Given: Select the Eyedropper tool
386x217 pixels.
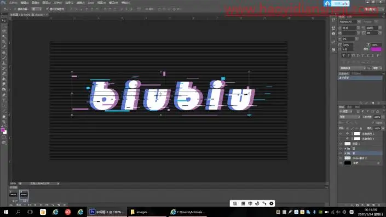Looking at the screenshot, I should pos(4,47).
